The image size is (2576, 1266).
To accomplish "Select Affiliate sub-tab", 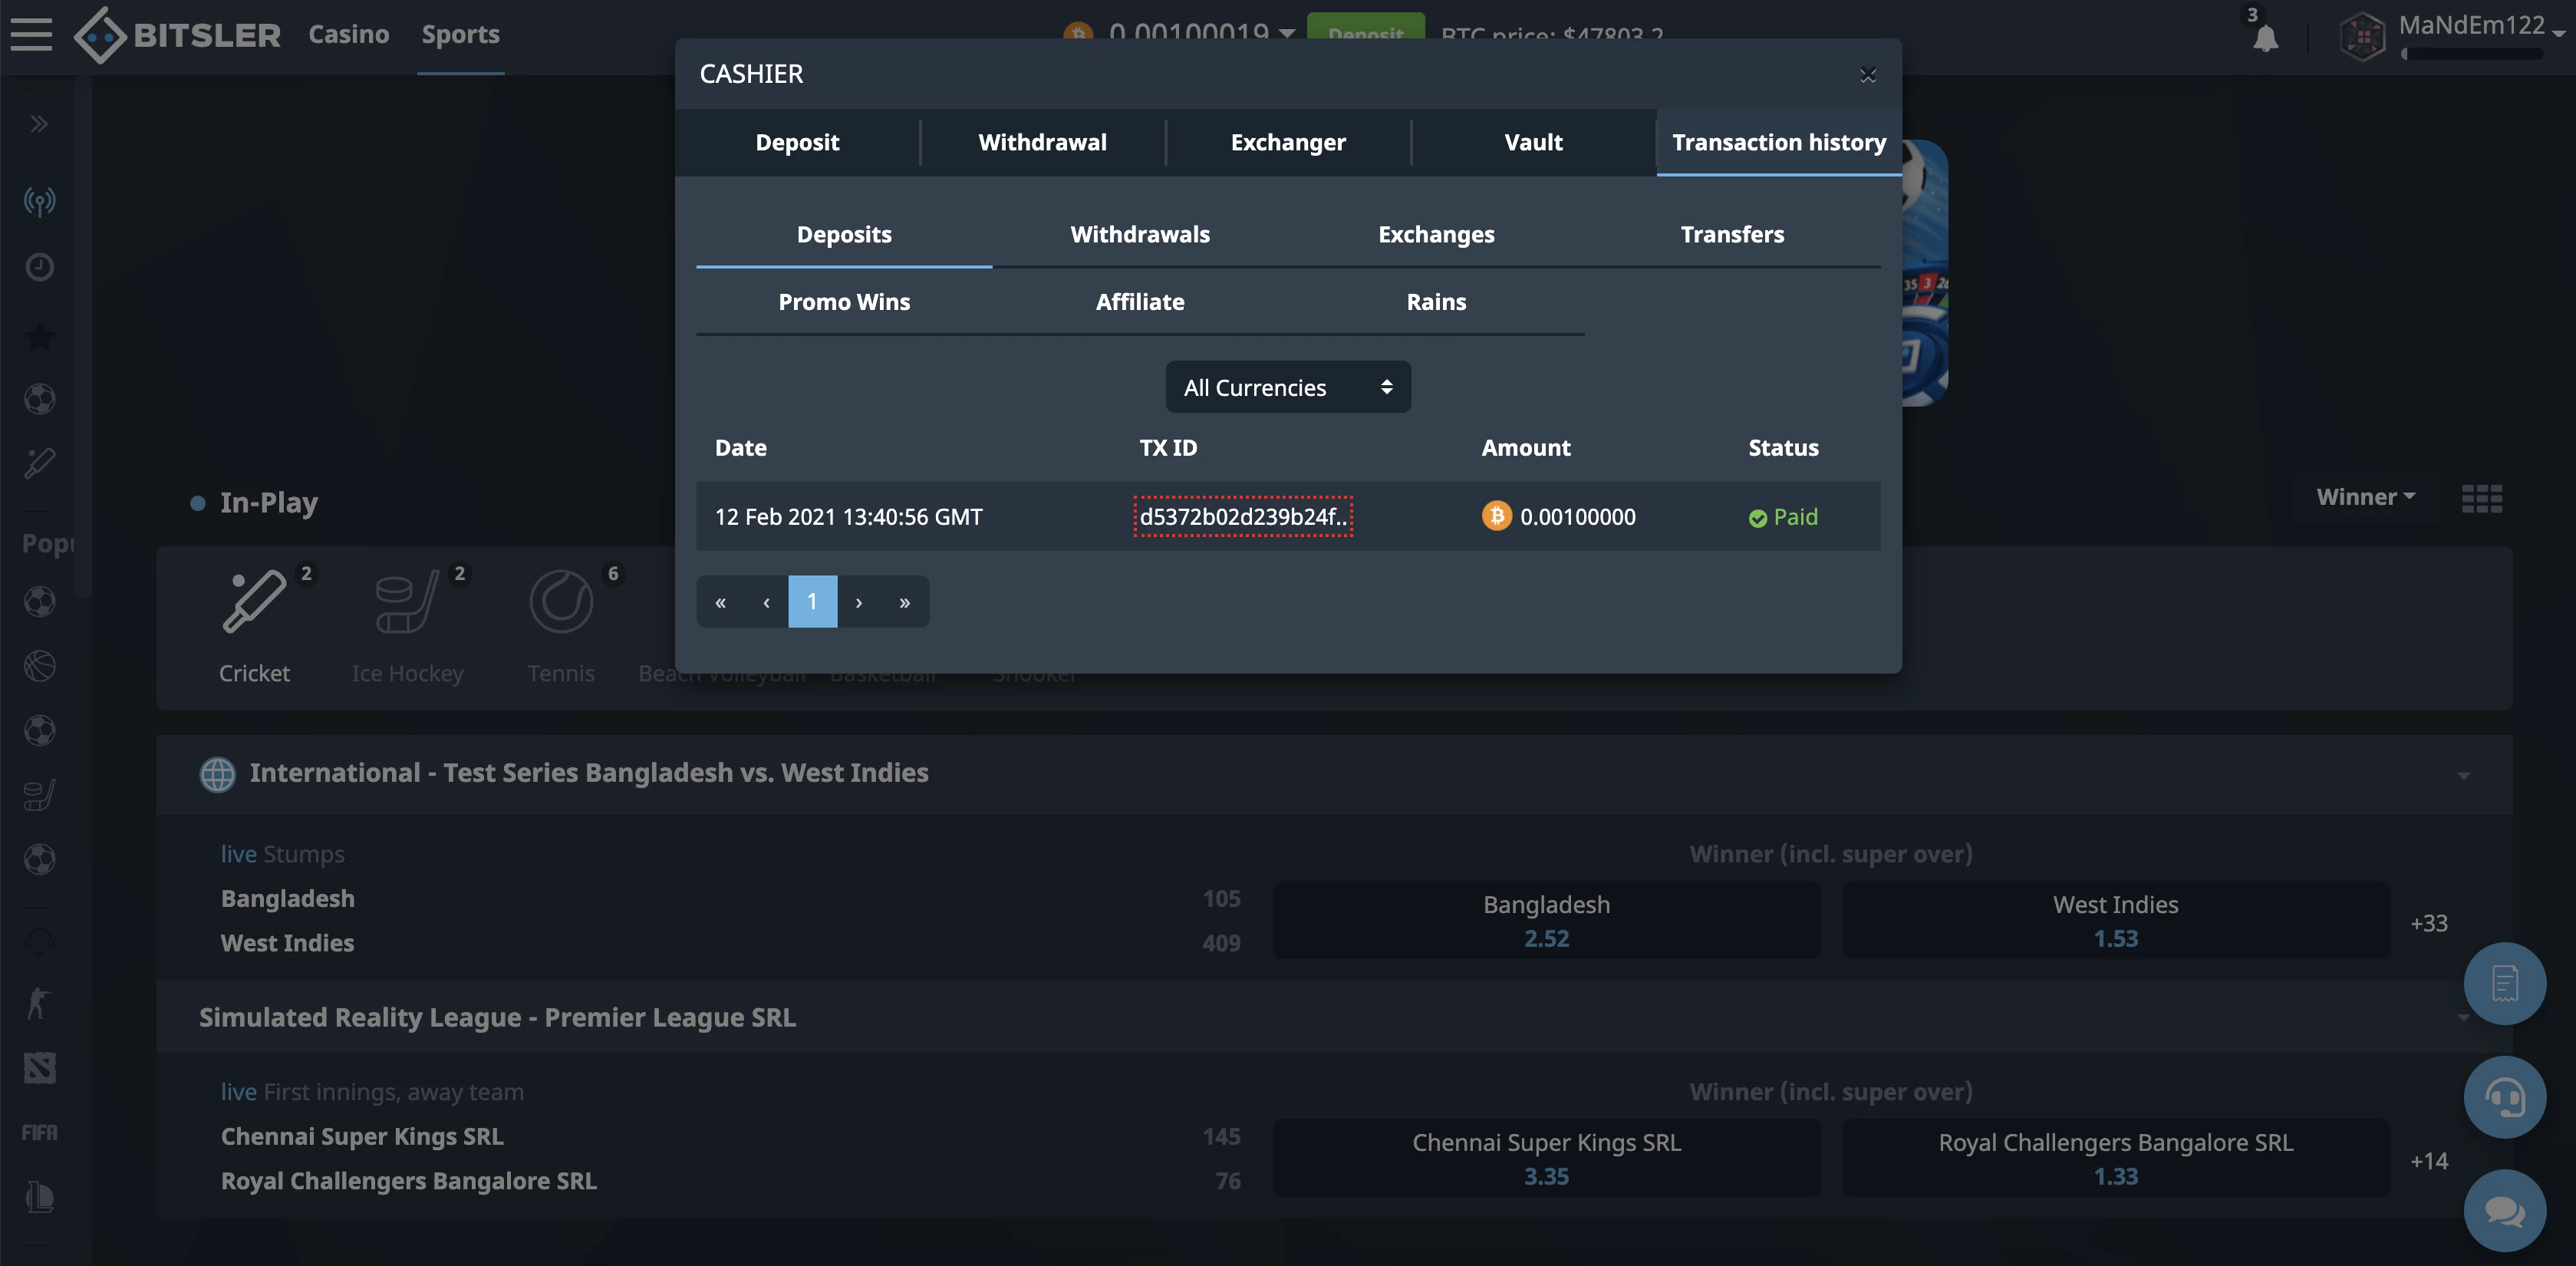I will pyautogui.click(x=1140, y=302).
